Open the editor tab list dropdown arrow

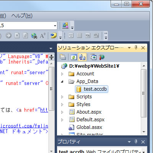(51, 49)
